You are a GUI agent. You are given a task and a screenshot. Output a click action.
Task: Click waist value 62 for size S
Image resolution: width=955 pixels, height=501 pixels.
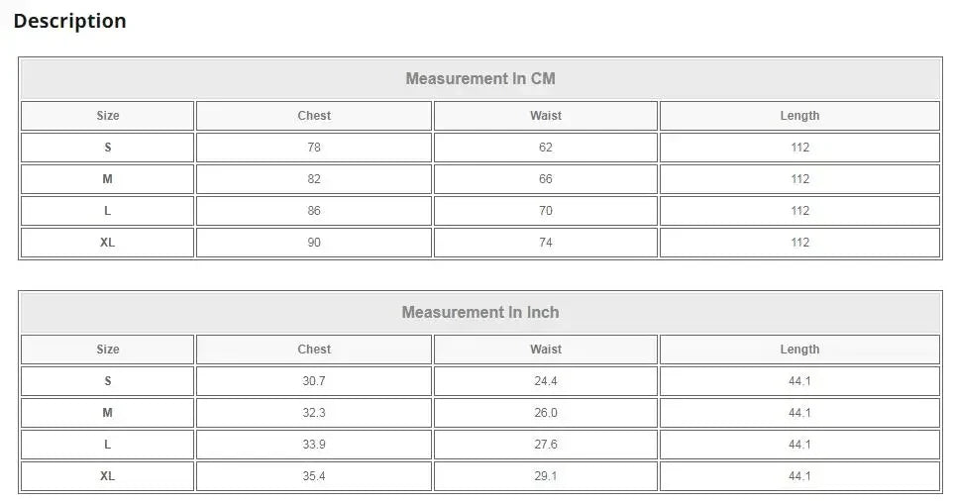(x=546, y=148)
